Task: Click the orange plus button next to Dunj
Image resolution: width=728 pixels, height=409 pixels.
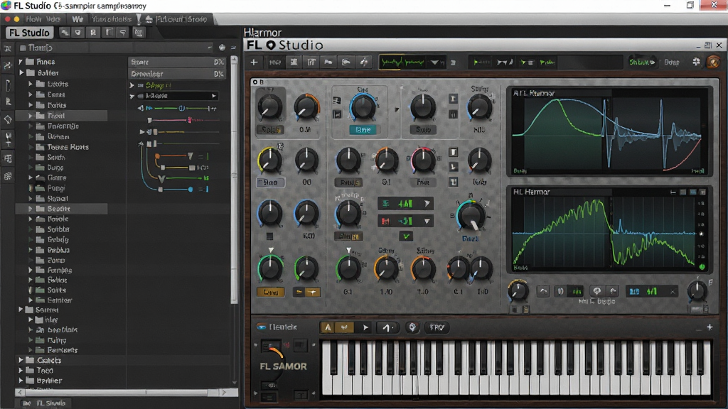Action: (x=313, y=292)
